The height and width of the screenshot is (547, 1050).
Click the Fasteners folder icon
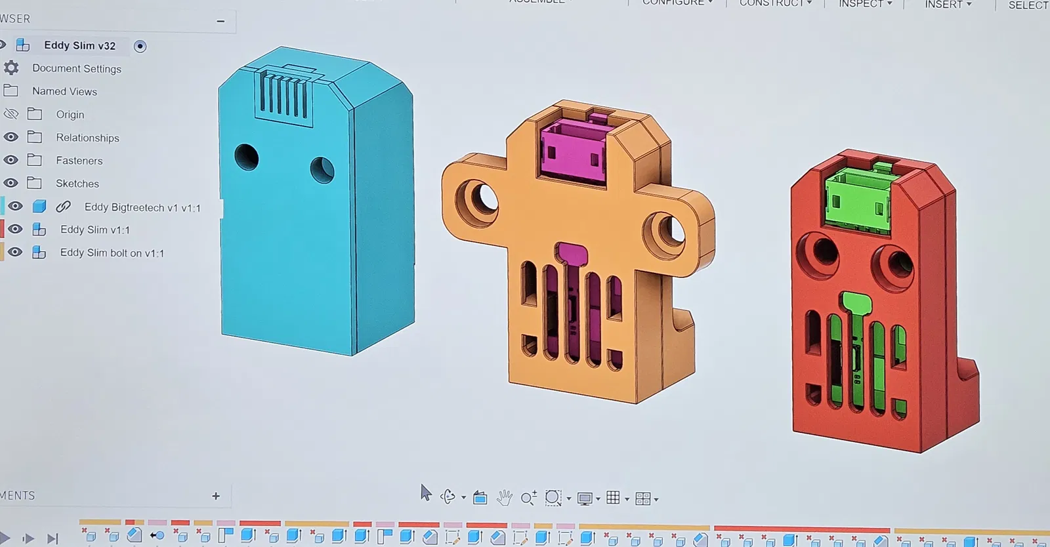click(x=35, y=160)
